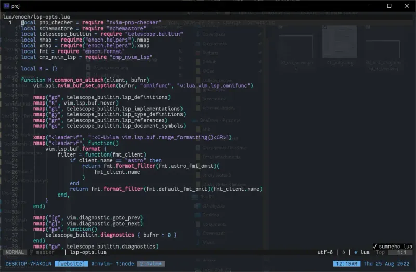This screenshot has width=416, height=272.
Task: Select the active tmux window 2:nvim+
Action: 151,264
